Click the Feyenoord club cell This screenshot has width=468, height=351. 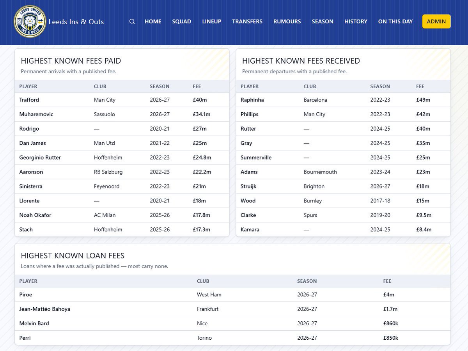tap(107, 186)
